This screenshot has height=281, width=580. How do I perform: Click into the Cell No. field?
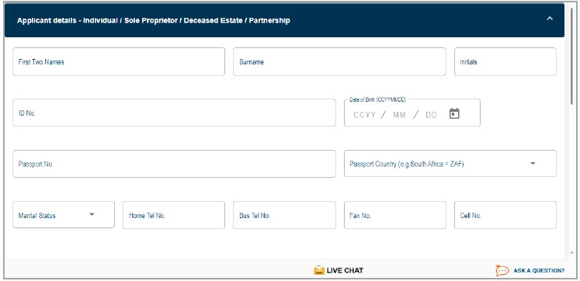click(x=505, y=215)
